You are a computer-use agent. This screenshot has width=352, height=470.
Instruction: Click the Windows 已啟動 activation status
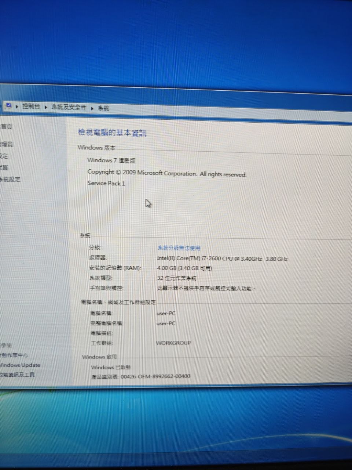(111, 367)
